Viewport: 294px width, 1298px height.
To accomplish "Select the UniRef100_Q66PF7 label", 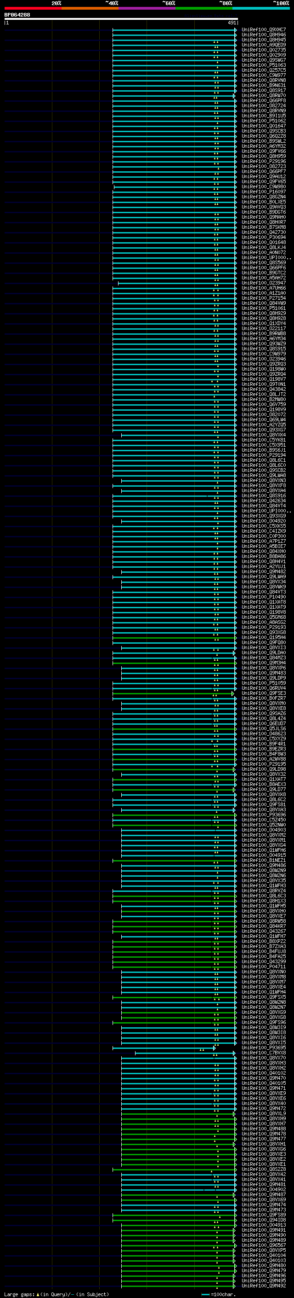I will (263, 172).
